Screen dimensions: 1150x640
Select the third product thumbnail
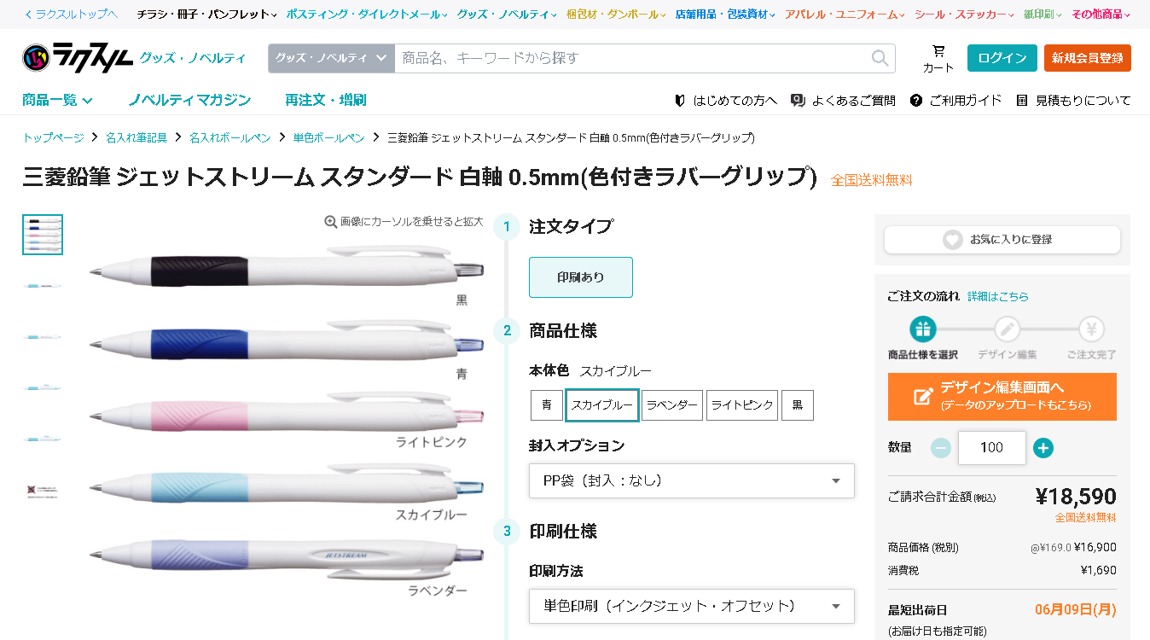tap(43, 337)
